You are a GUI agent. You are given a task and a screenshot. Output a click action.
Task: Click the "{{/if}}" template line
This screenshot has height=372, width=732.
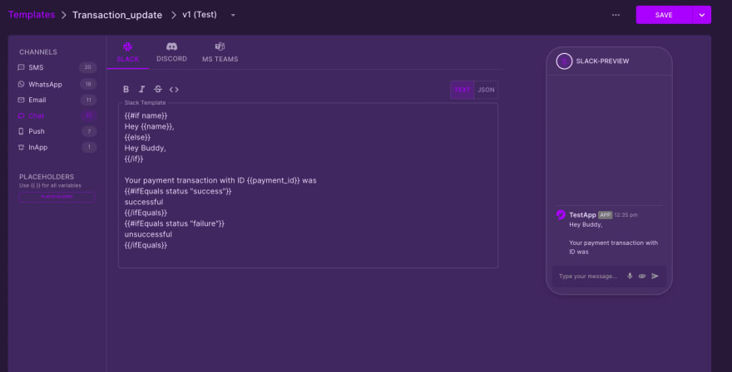(x=134, y=159)
